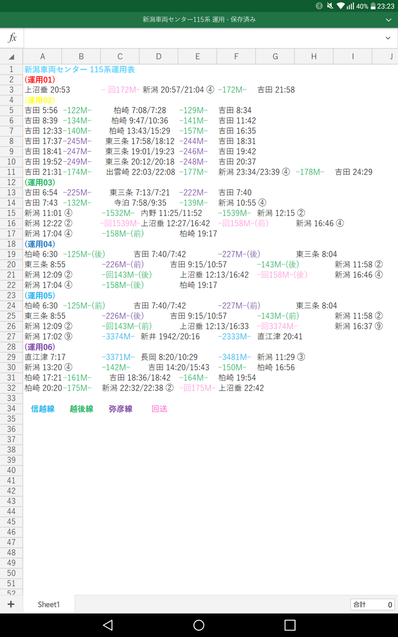The image size is (398, 637).
Task: Select the blue (運用04) cell
Action: (x=40, y=244)
